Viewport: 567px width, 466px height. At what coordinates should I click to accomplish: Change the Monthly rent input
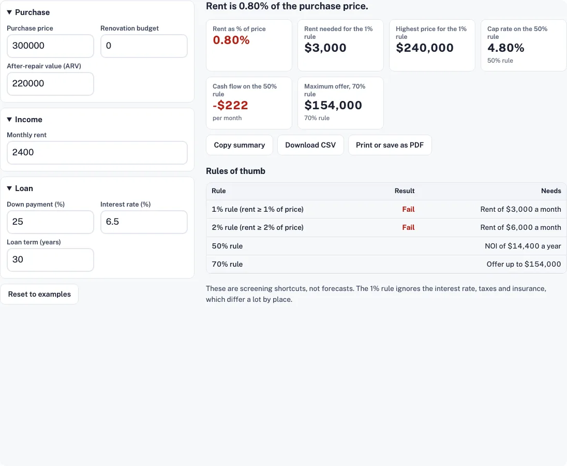pyautogui.click(x=97, y=152)
